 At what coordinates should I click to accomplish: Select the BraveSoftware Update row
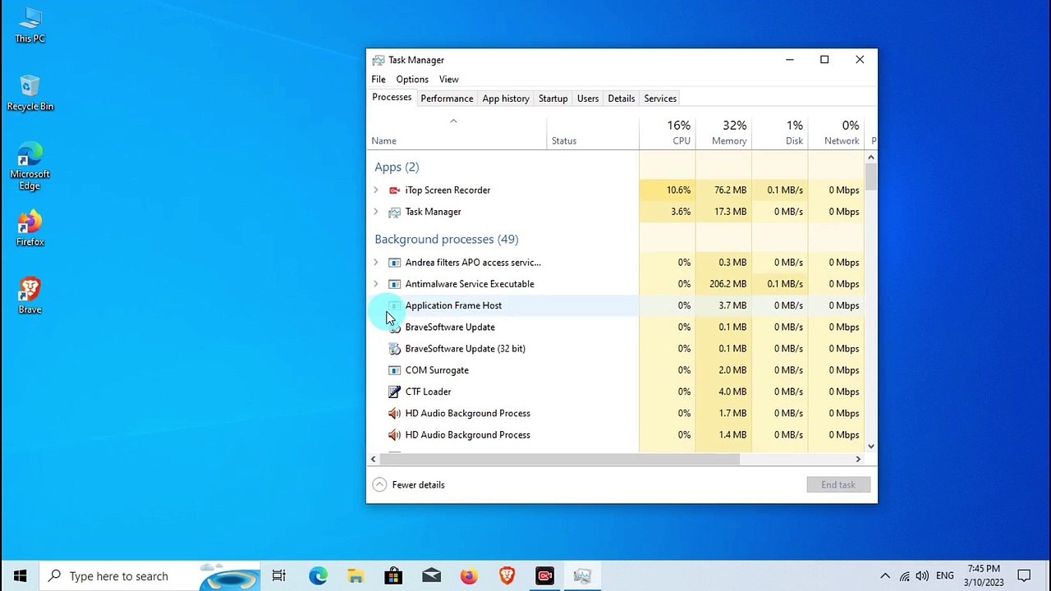616,327
